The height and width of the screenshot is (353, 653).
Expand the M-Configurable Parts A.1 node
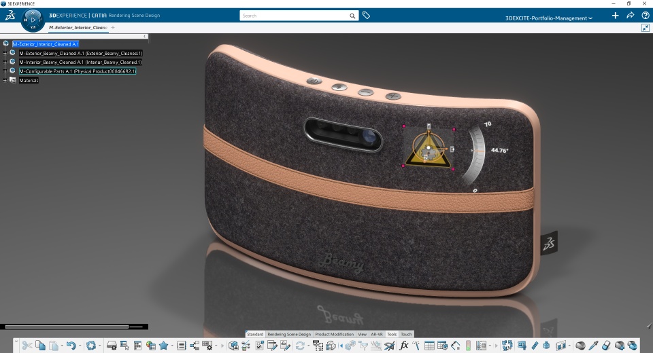pos(5,71)
